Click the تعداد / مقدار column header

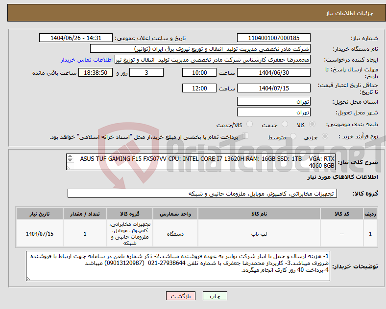tap(85, 214)
